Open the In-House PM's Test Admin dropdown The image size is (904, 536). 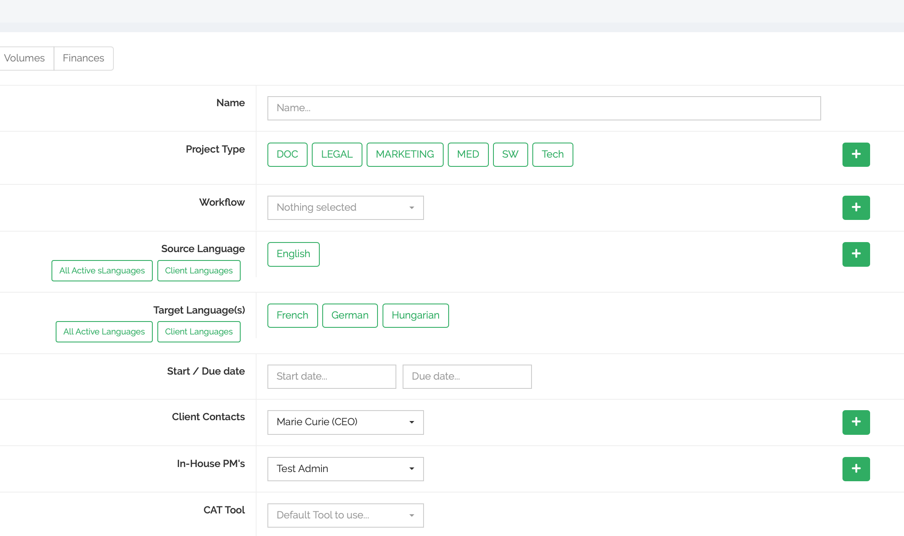coord(345,469)
